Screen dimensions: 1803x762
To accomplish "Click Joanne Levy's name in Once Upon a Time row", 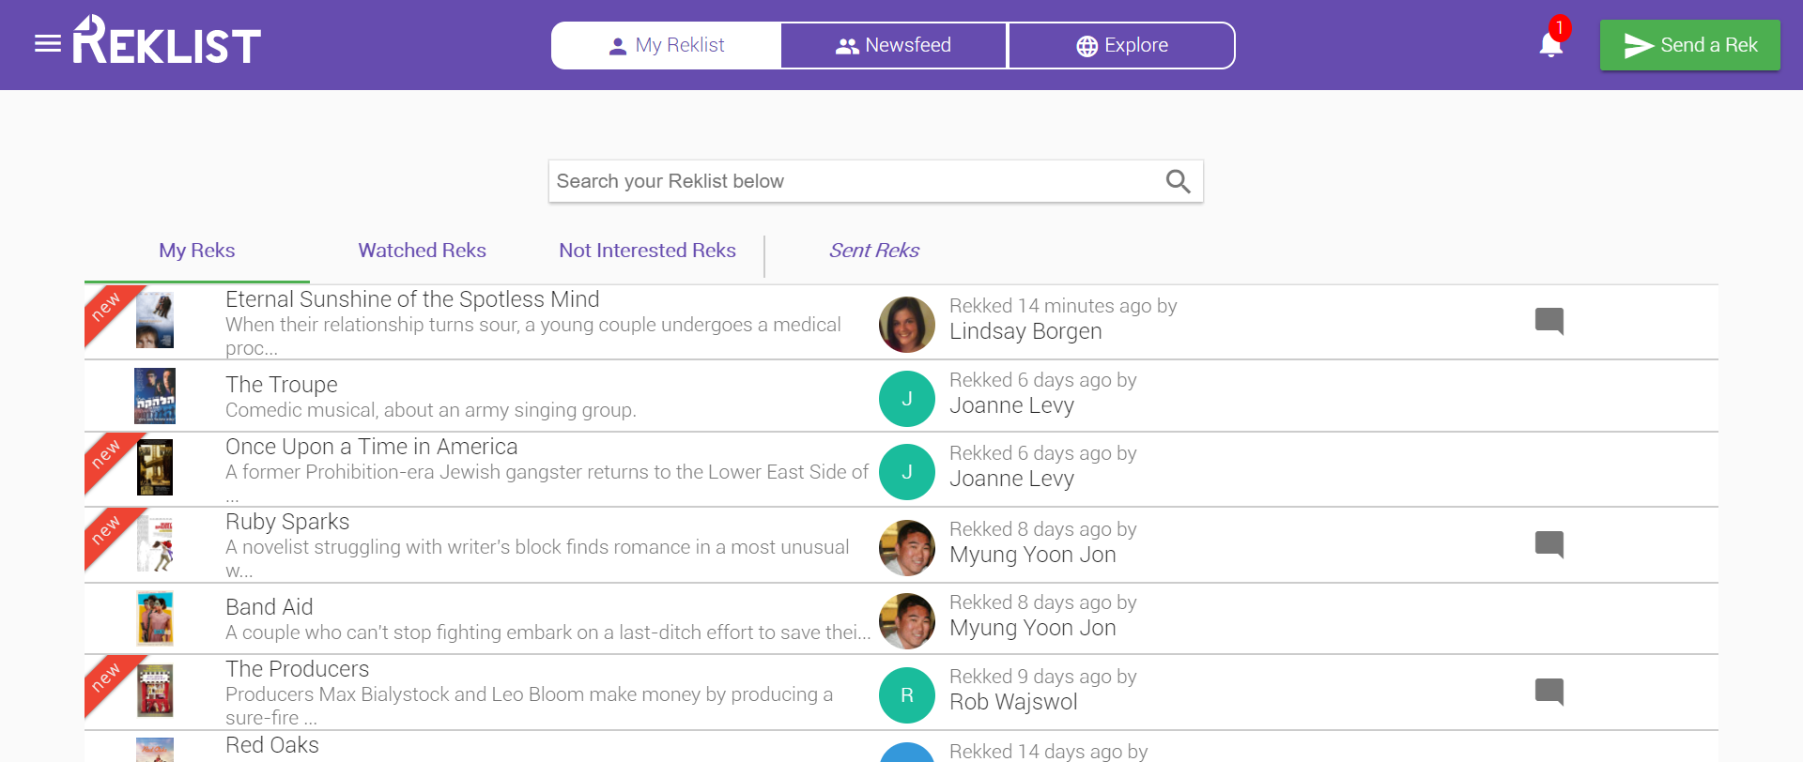I will [x=1011, y=479].
